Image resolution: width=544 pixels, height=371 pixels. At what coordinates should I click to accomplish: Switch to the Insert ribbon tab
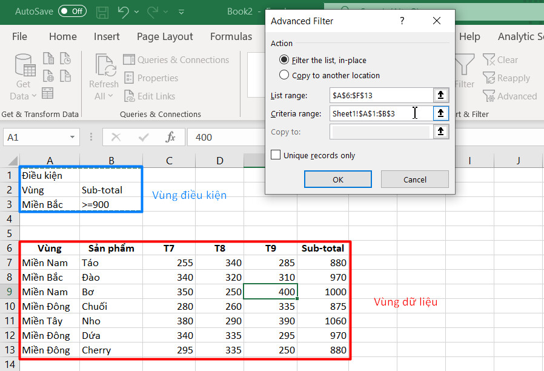(x=107, y=36)
